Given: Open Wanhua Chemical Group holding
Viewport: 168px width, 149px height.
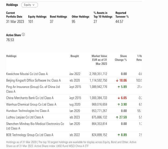Looking at the screenshot, I should 31,104.
